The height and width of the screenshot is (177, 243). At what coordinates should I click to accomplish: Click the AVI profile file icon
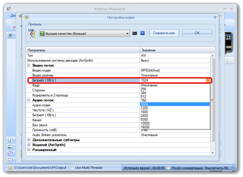click(32, 33)
